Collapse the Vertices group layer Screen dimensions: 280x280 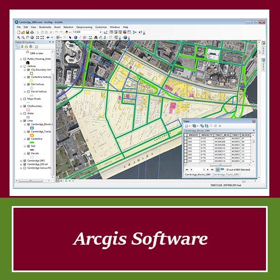click(21, 66)
